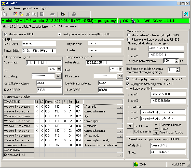Switch to the GSM LT-2 tab

click(9, 27)
